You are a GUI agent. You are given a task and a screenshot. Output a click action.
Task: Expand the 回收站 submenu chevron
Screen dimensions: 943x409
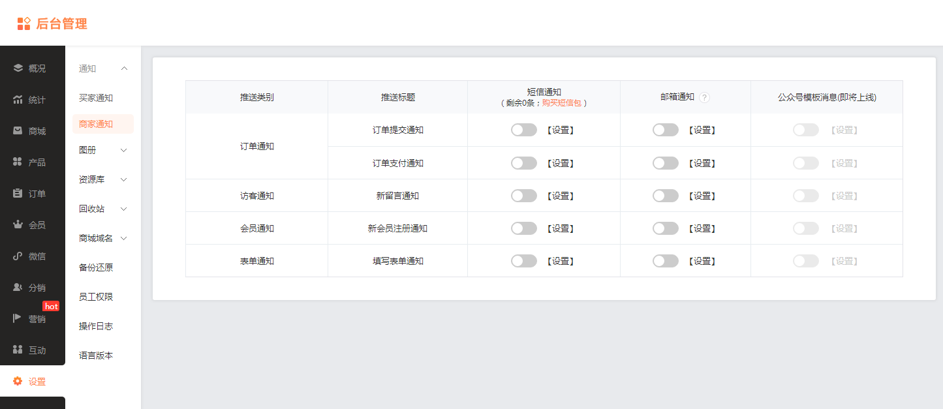(x=124, y=209)
